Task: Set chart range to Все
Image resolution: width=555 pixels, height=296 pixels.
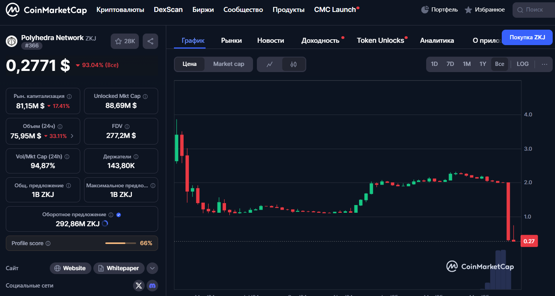Action: 499,64
